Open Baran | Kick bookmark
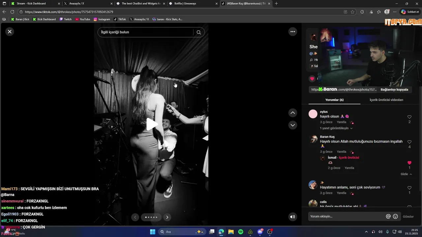The height and width of the screenshot is (237, 422). pos(20,19)
